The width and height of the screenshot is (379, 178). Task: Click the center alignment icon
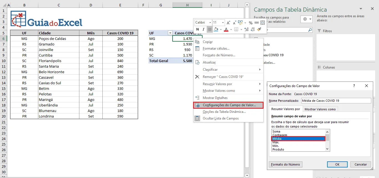pyautogui.click(x=210, y=29)
